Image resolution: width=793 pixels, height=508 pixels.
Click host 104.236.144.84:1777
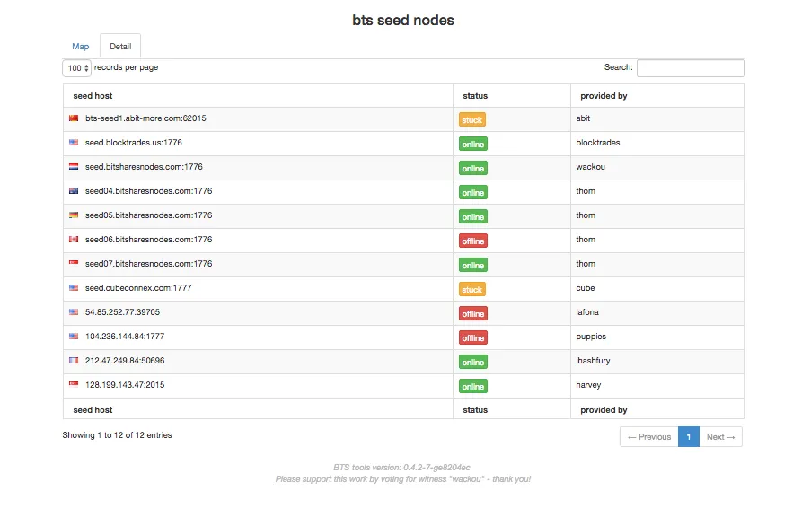(x=125, y=337)
